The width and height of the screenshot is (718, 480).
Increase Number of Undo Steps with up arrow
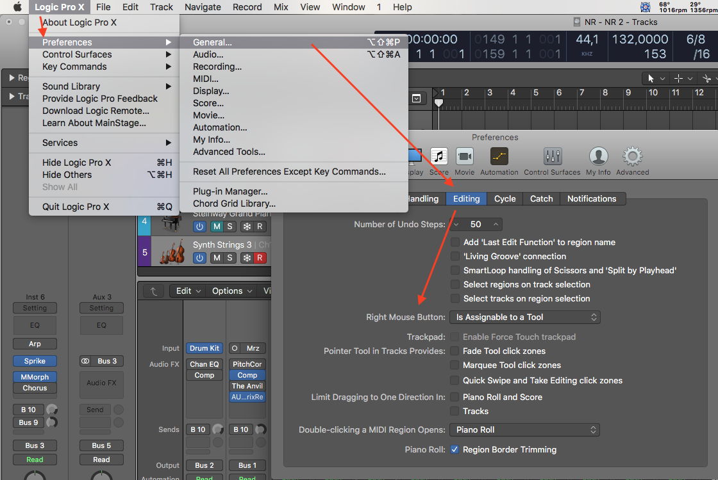click(x=496, y=225)
